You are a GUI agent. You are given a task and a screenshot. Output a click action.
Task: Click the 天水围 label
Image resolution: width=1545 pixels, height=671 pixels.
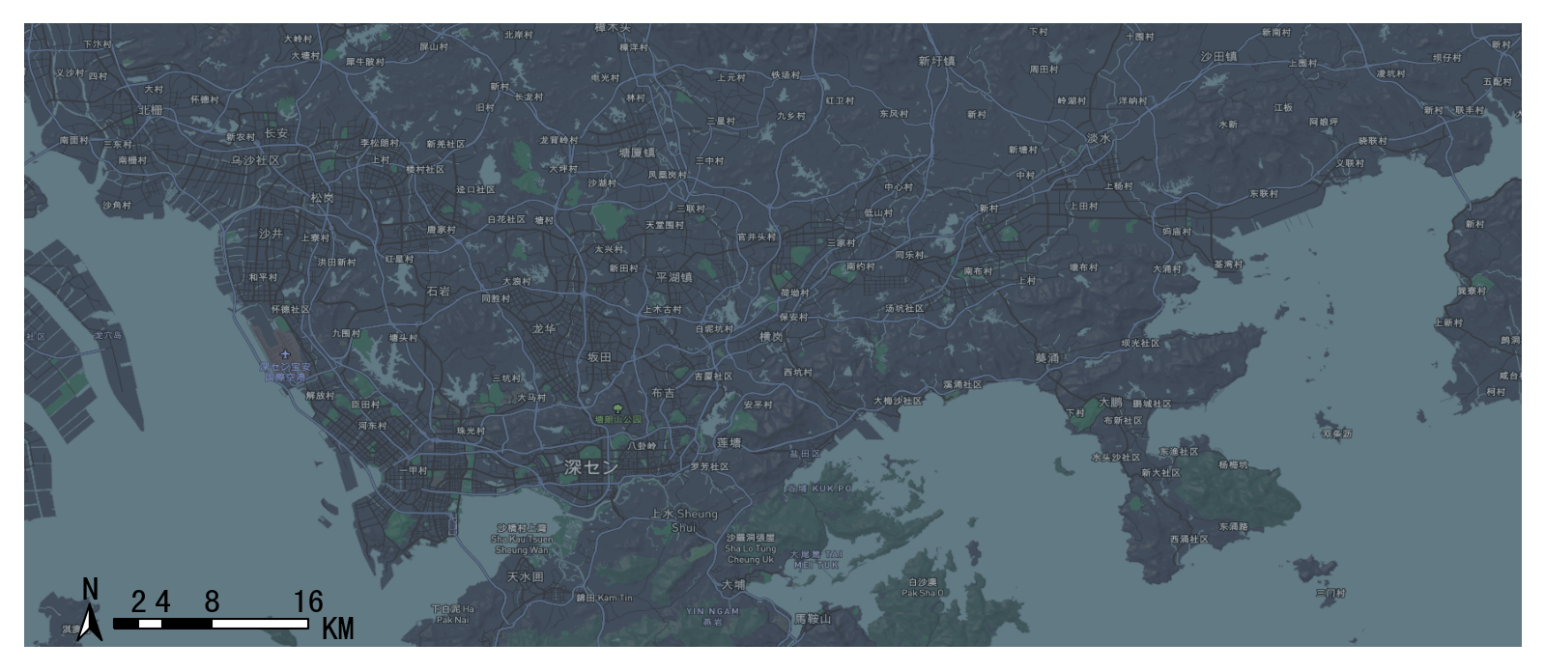tap(526, 576)
